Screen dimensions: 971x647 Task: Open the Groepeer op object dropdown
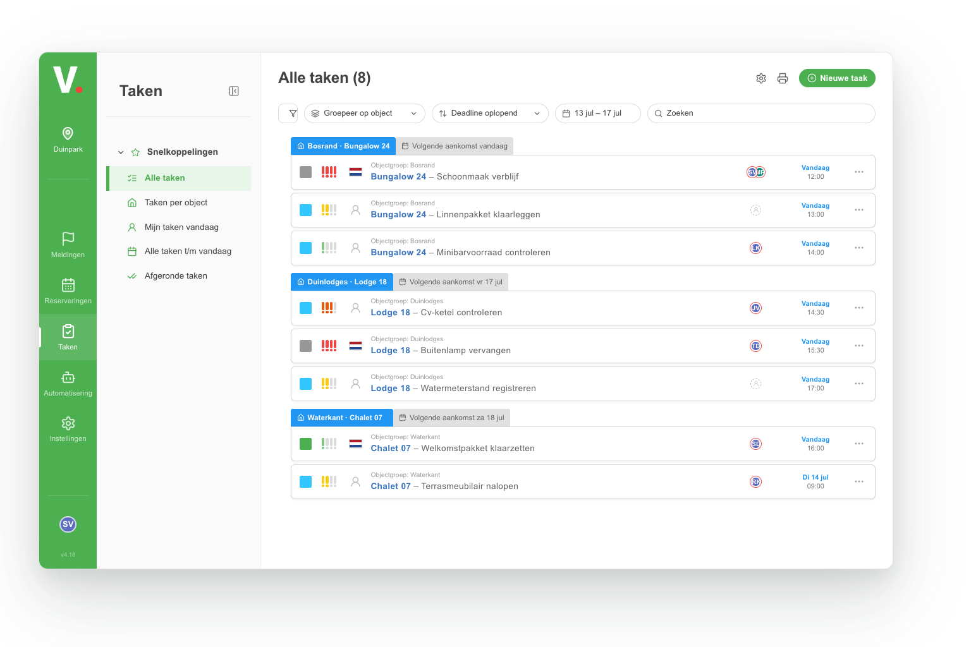[x=365, y=114]
